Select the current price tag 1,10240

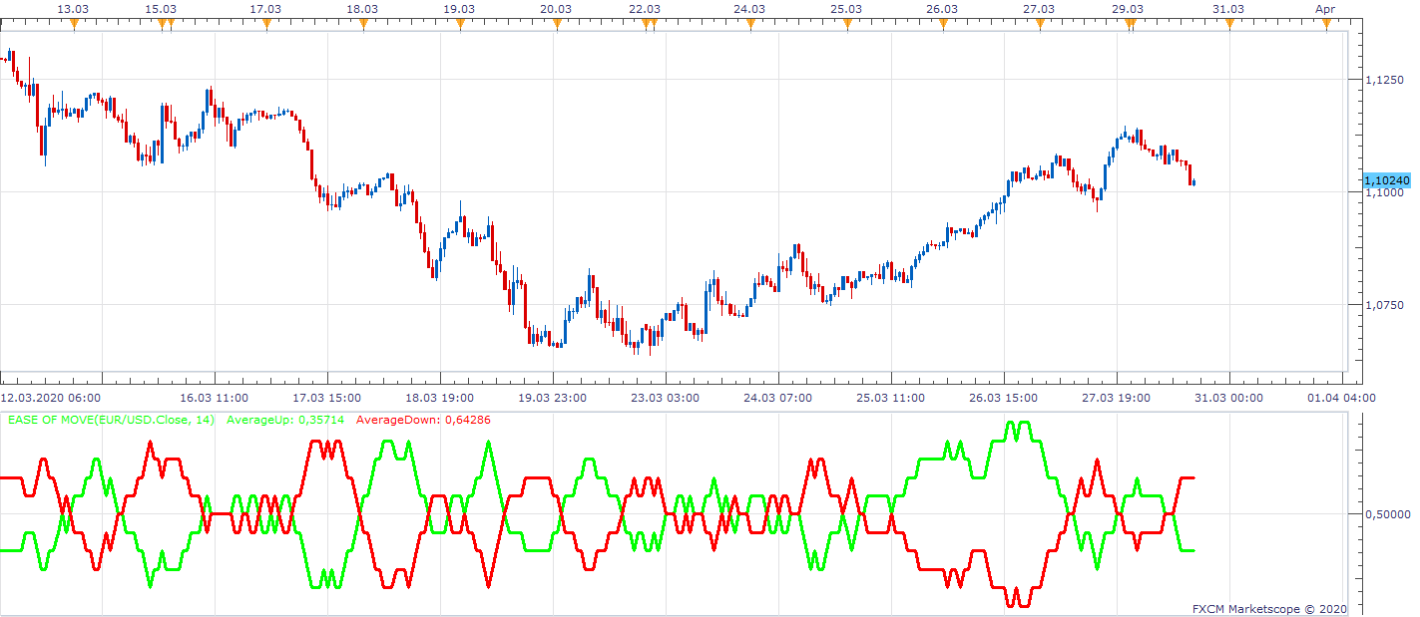pos(1386,180)
